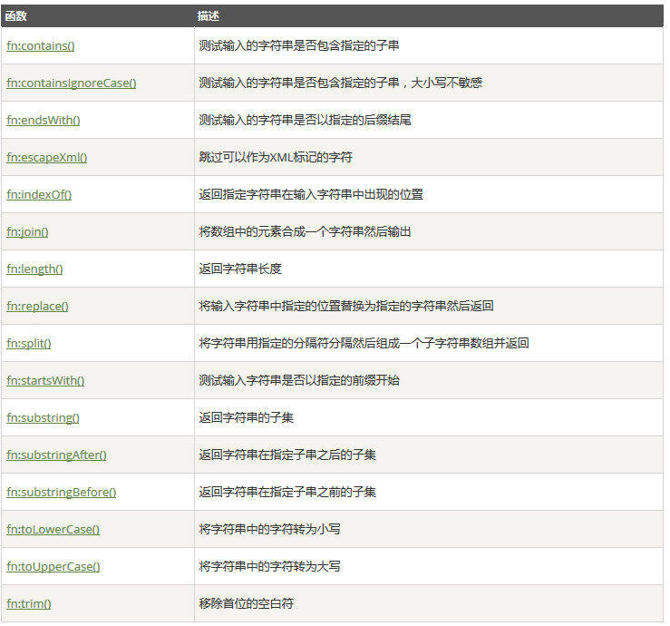The image size is (670, 626).
Task: Select '将字符串中的字符转为小写' text
Action: click(269, 529)
